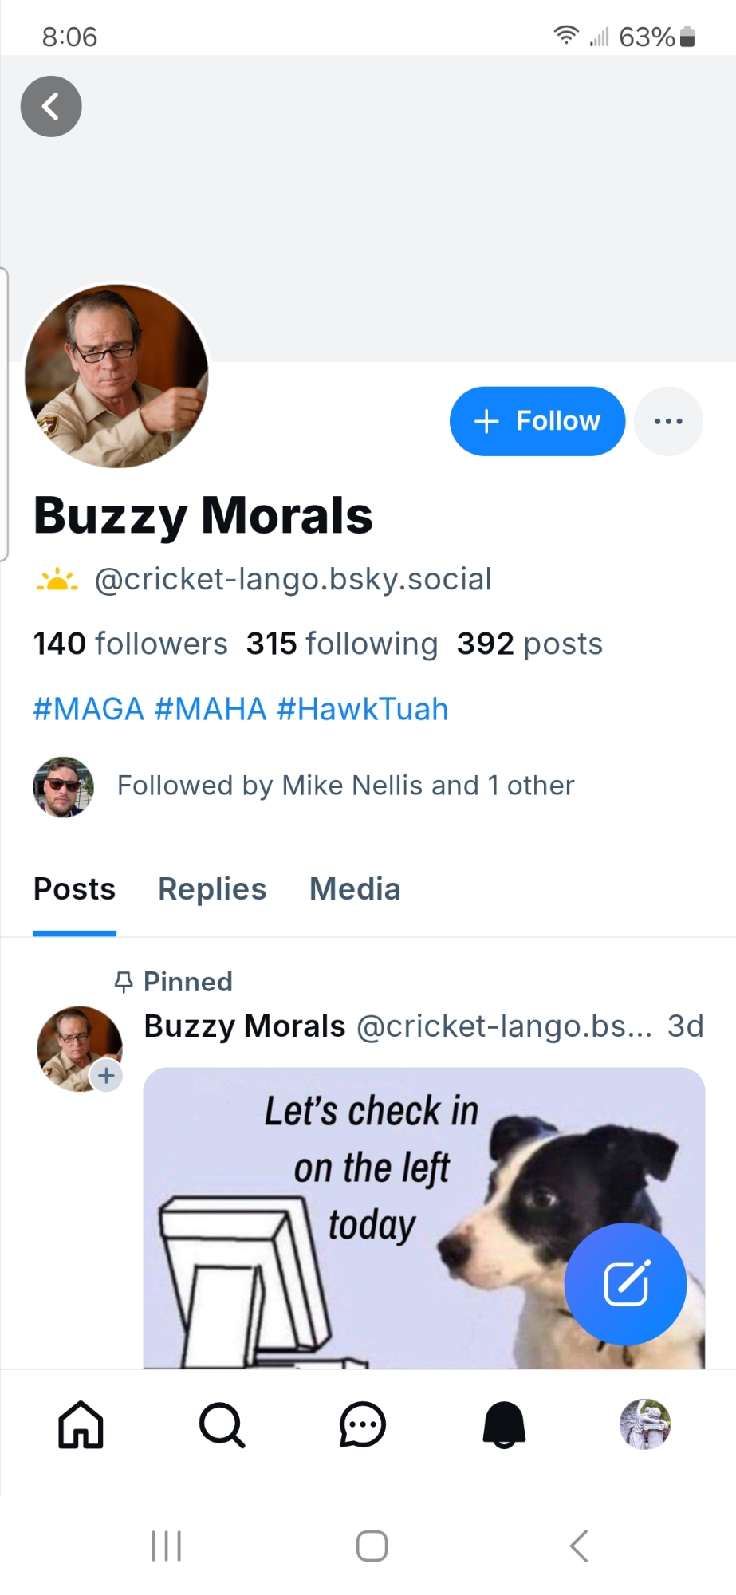Switch to the Media tab

pos(355,889)
